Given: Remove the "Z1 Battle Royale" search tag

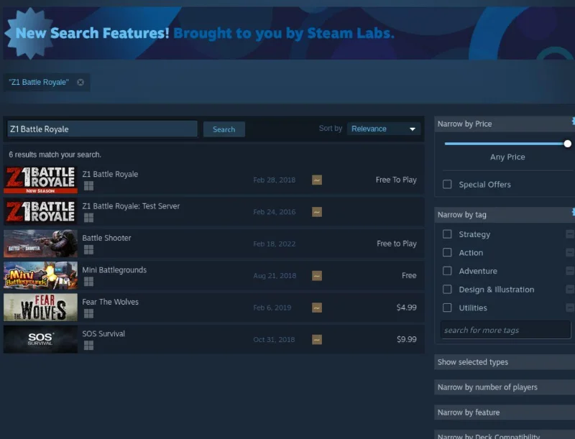Looking at the screenshot, I should point(80,82).
